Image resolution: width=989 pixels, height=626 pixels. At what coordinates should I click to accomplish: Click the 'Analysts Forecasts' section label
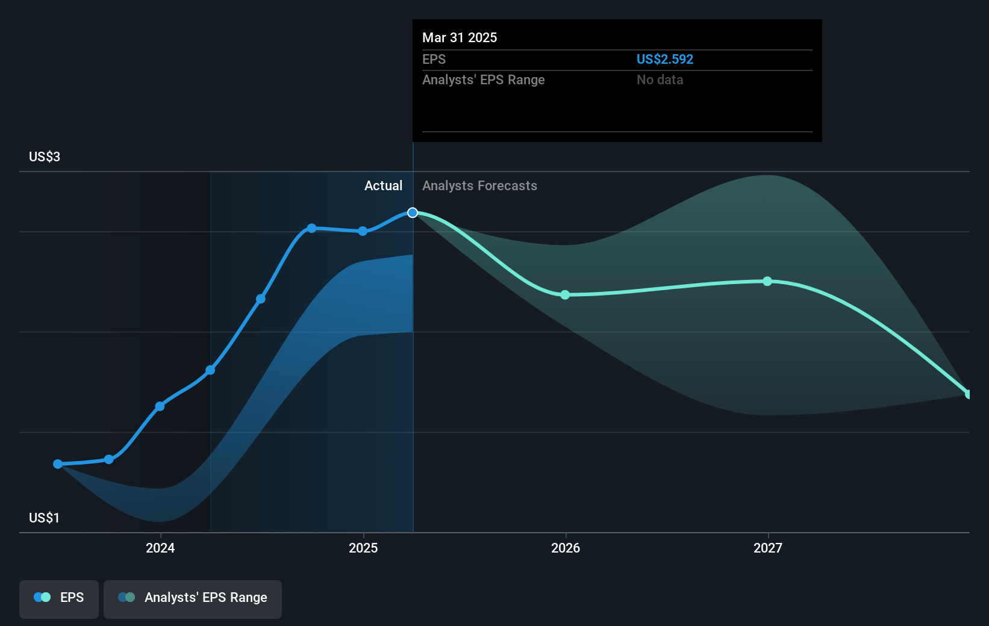[x=479, y=185]
